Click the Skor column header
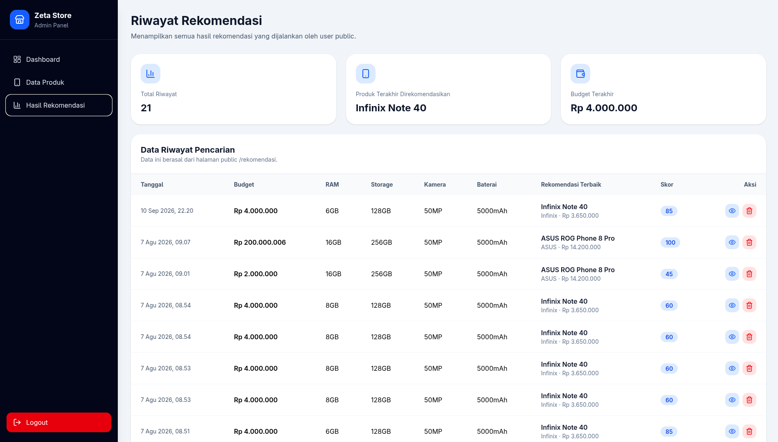 coord(667,185)
